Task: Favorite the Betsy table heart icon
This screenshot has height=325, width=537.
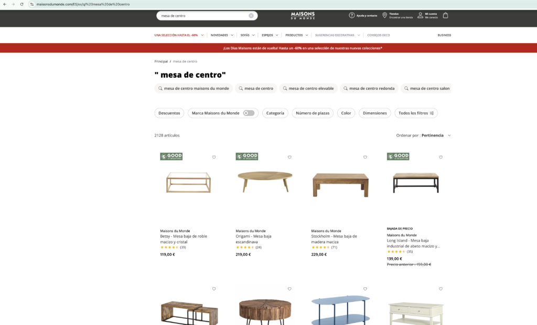Action: tap(214, 157)
